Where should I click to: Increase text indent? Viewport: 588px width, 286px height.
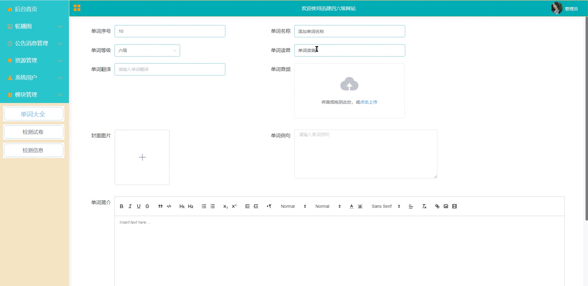tap(256, 206)
